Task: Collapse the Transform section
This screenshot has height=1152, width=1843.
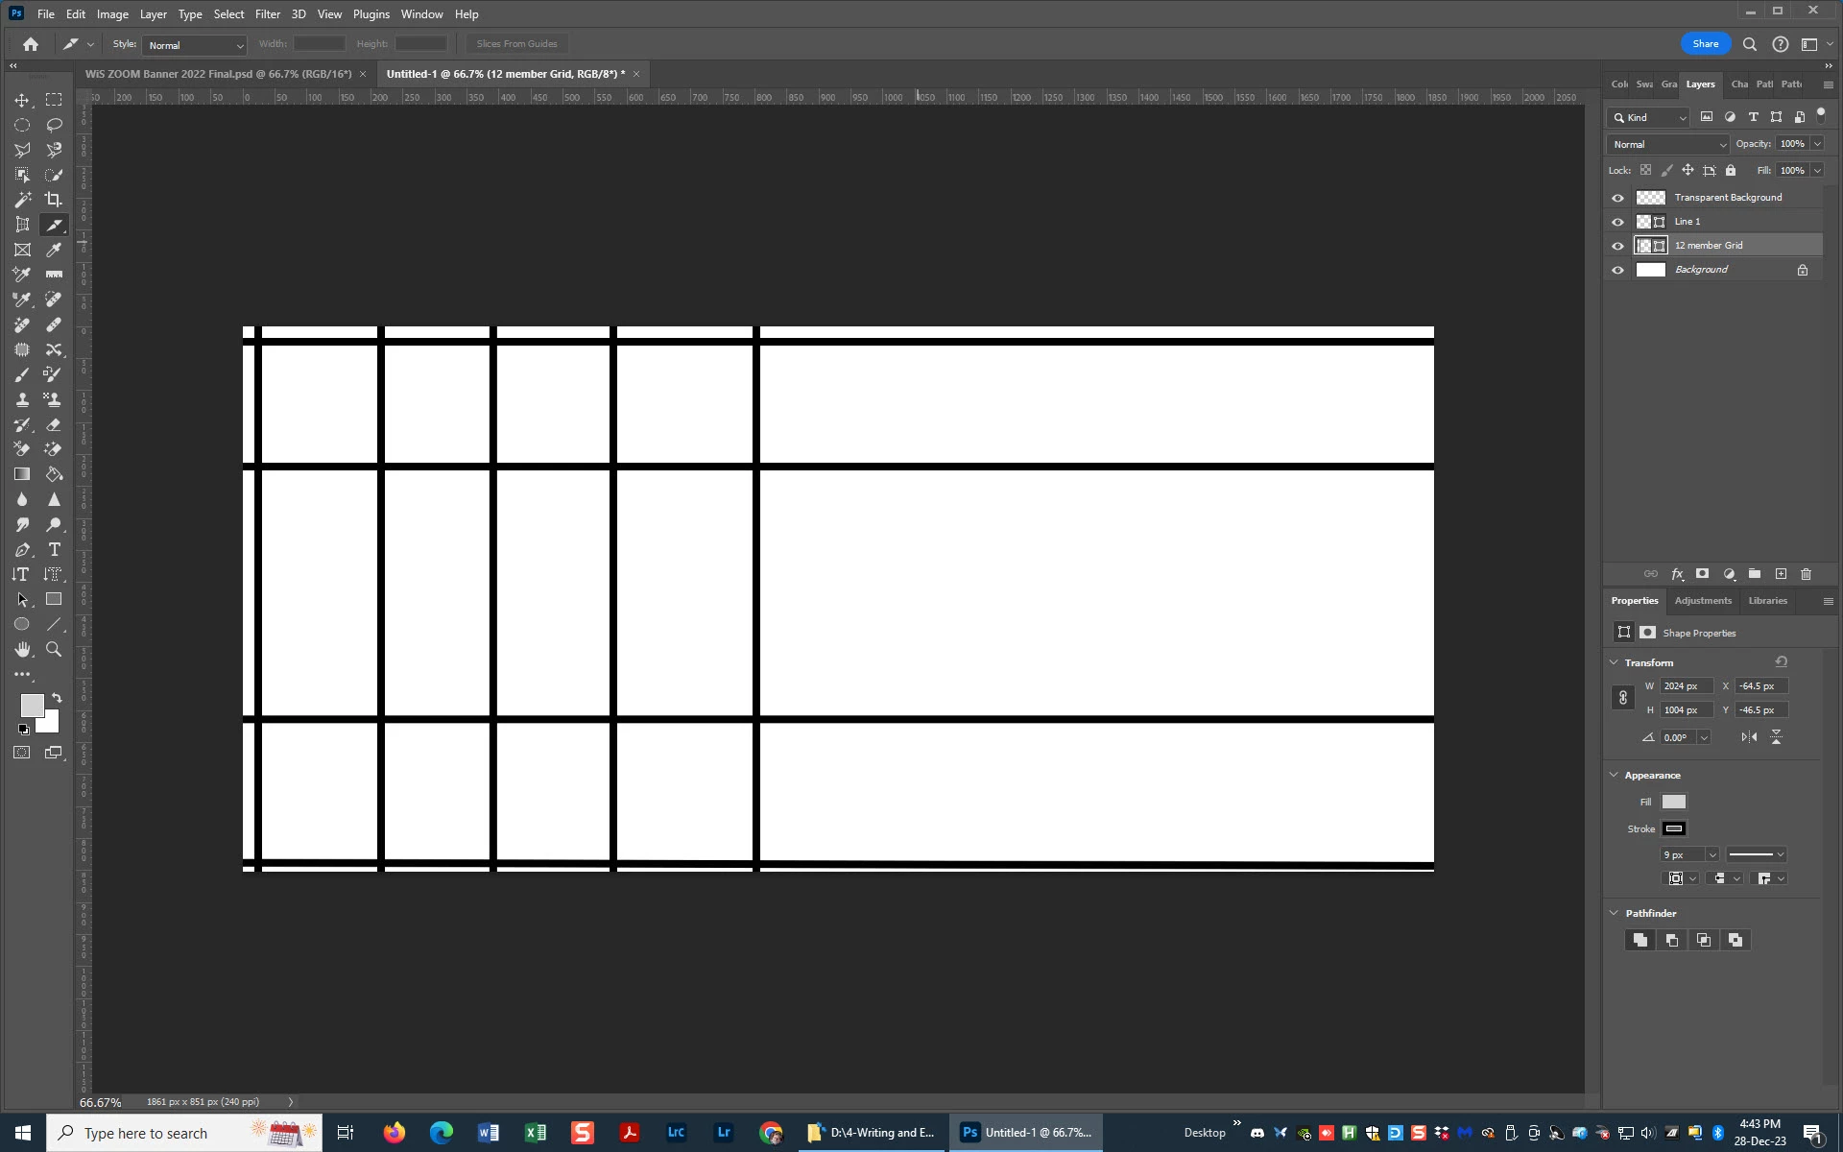Action: (x=1614, y=662)
